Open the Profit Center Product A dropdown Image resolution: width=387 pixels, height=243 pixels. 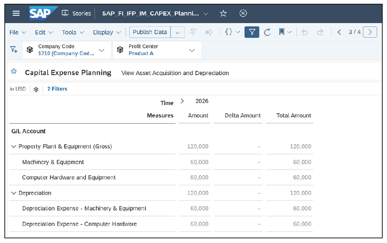[192, 50]
